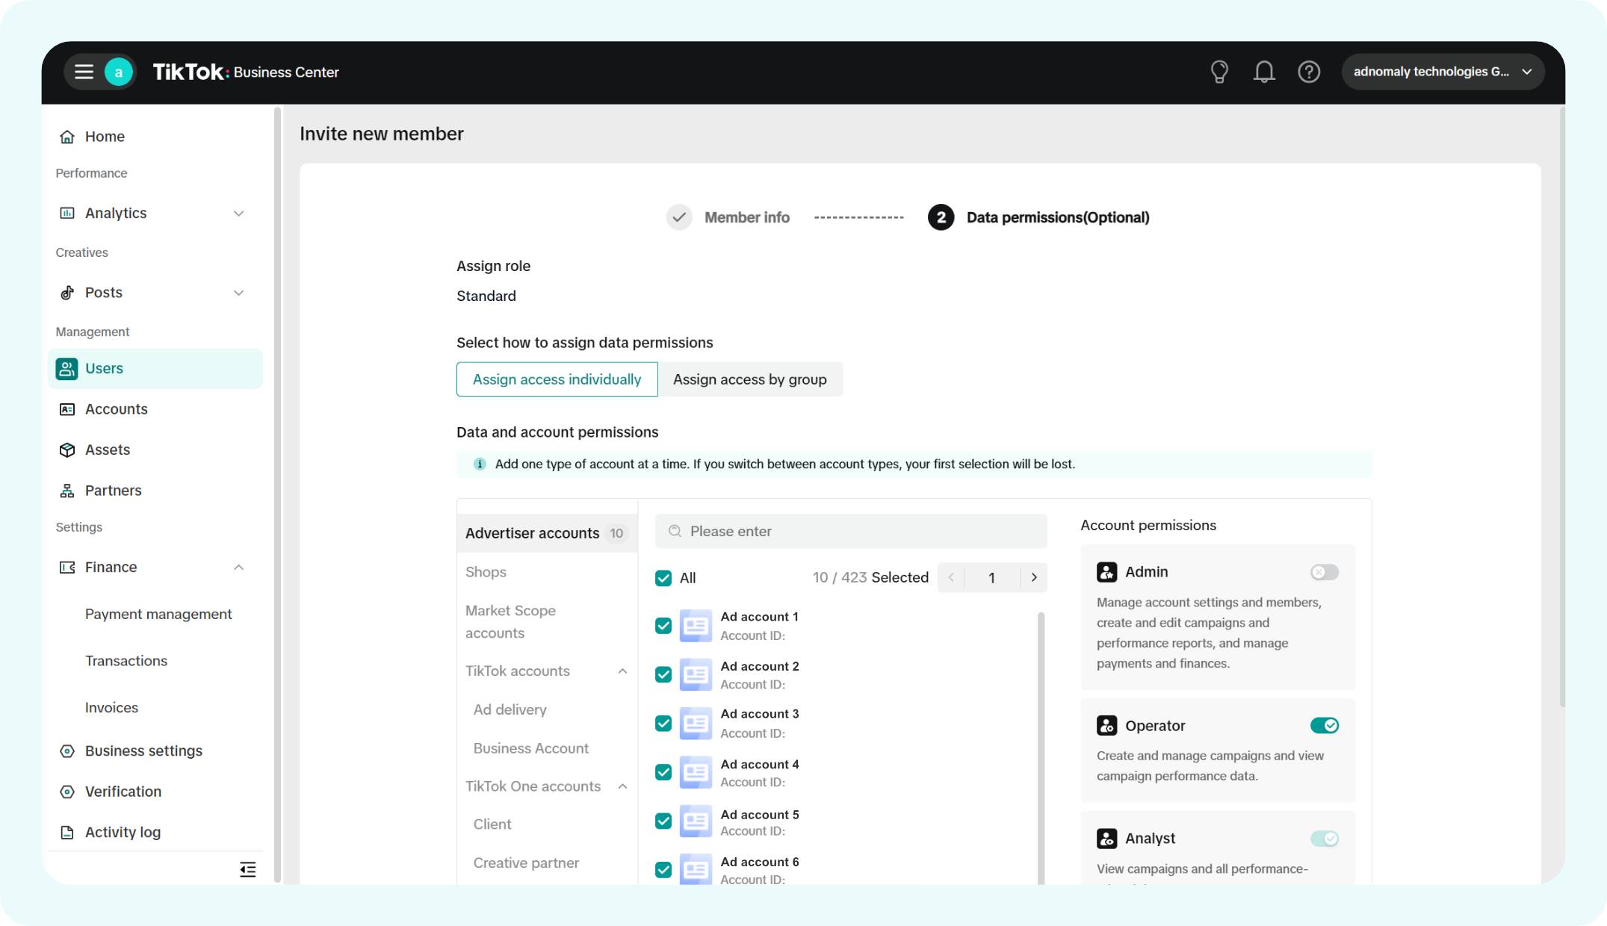Screen dimensions: 1607x926
Task: Click the help question mark icon
Action: coord(1308,72)
